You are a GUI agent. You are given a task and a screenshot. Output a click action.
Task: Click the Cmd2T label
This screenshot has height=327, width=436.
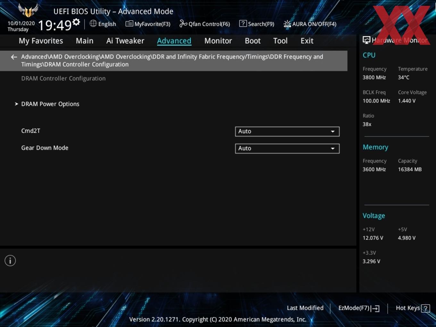(x=31, y=131)
